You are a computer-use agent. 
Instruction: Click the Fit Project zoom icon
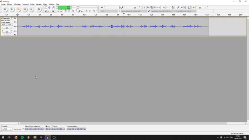click(x=189, y=7)
